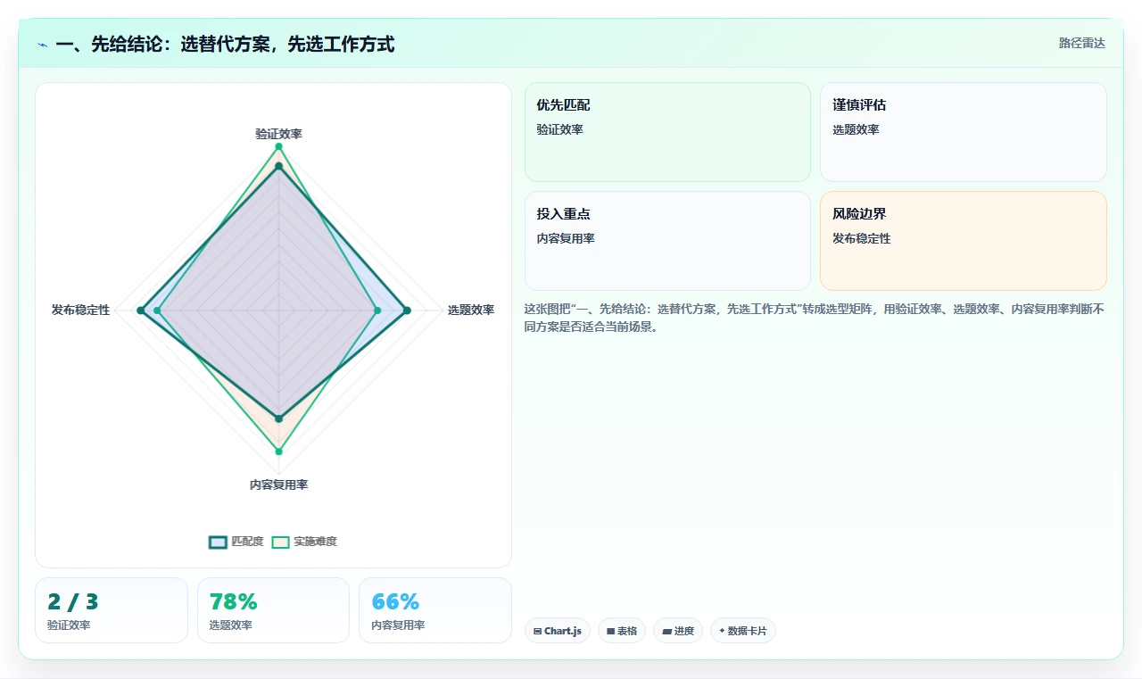Toggle the 实施难度 legend item
This screenshot has height=679, width=1142.
click(x=304, y=542)
